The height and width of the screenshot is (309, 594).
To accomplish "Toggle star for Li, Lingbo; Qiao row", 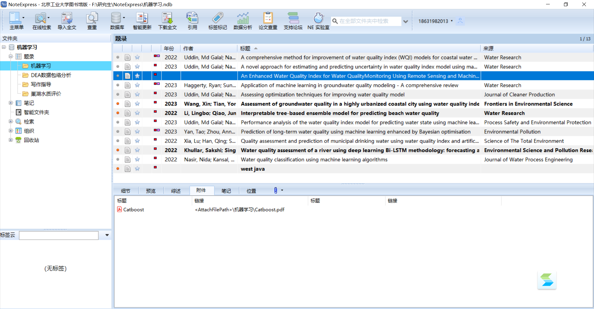I will pyautogui.click(x=137, y=113).
